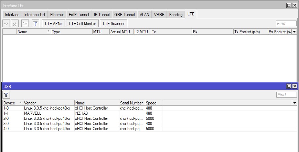Sort by Tx Packet (p/s) column header

click(x=250, y=32)
